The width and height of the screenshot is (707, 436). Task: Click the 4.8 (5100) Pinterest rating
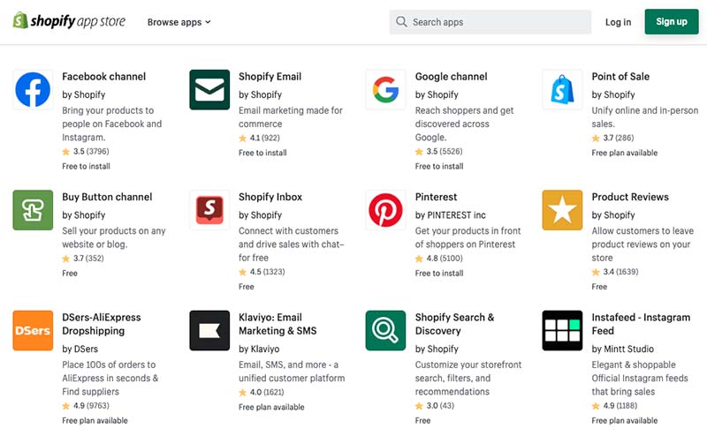tap(438, 258)
